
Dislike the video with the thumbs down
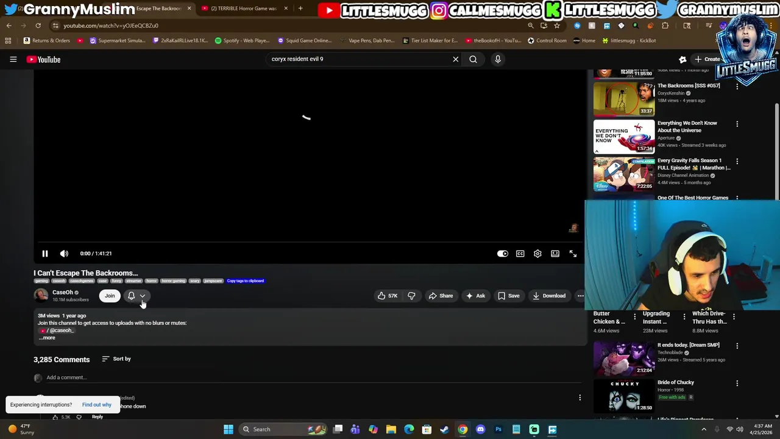point(411,296)
